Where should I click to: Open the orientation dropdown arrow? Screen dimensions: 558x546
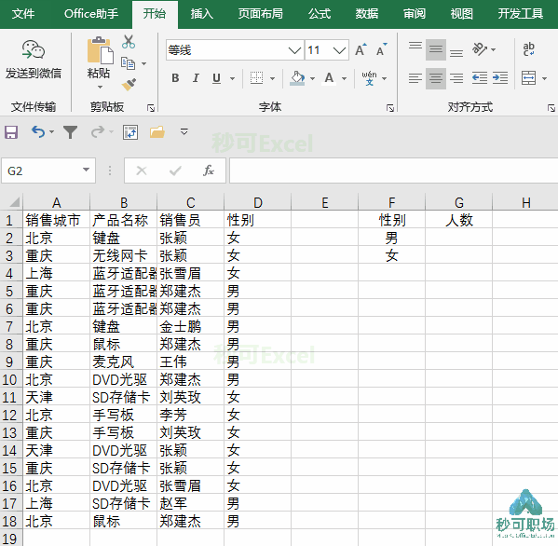click(493, 49)
